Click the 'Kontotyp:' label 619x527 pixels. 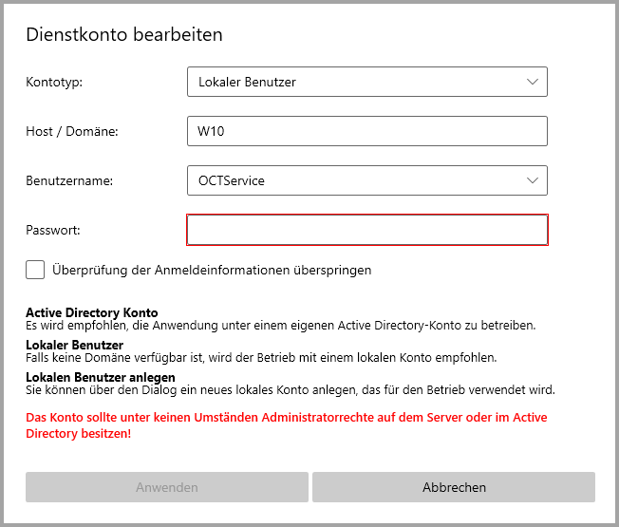pyautogui.click(x=54, y=83)
